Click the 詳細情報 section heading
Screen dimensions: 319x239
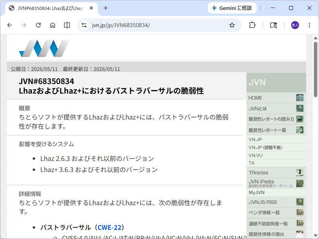pyautogui.click(x=30, y=194)
